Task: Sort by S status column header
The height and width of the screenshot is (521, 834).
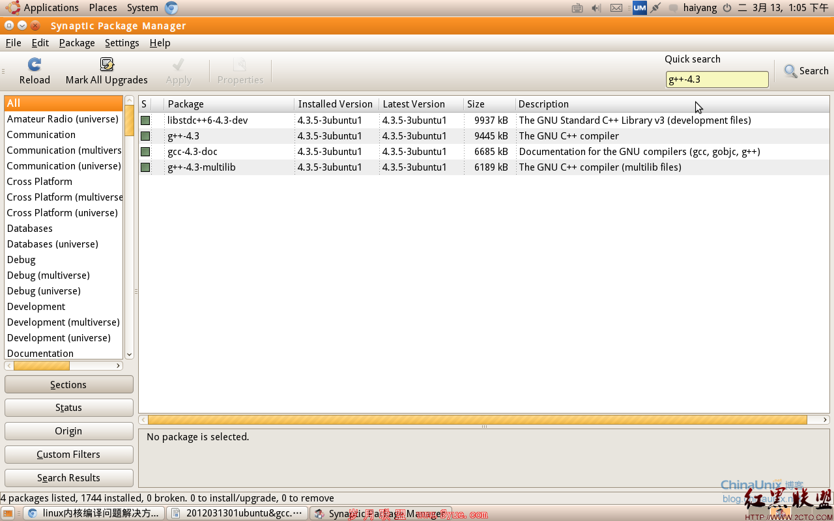Action: click(x=144, y=104)
